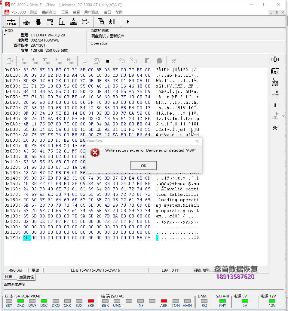Click OK in the Ошибка error dialog
288x311 pixels.
coord(143,165)
